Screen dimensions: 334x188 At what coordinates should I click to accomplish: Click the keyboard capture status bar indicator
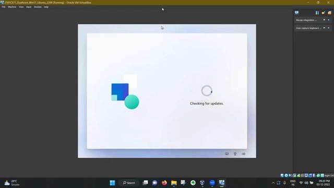click(x=323, y=175)
